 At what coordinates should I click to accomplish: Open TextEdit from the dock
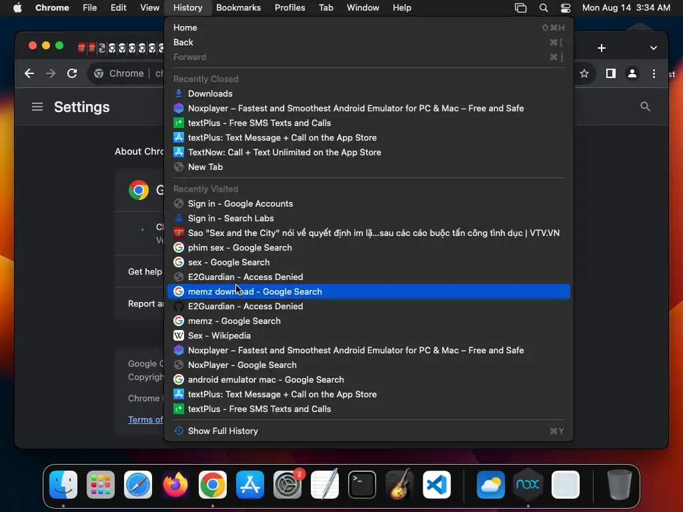click(x=325, y=484)
